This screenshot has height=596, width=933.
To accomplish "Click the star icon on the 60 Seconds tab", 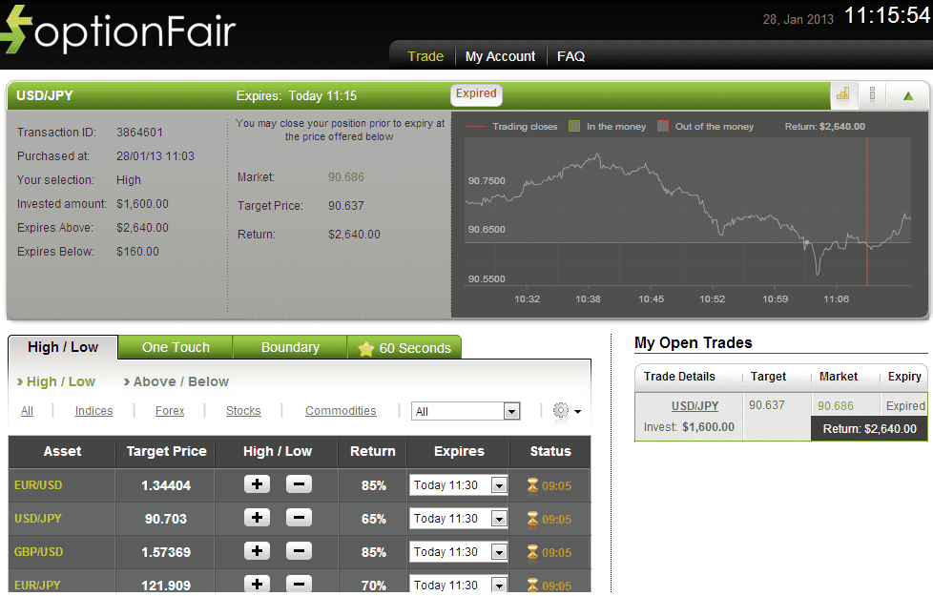I will [x=365, y=347].
